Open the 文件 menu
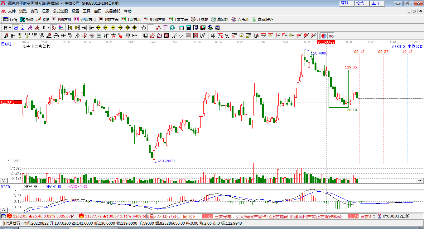 click(x=12, y=11)
